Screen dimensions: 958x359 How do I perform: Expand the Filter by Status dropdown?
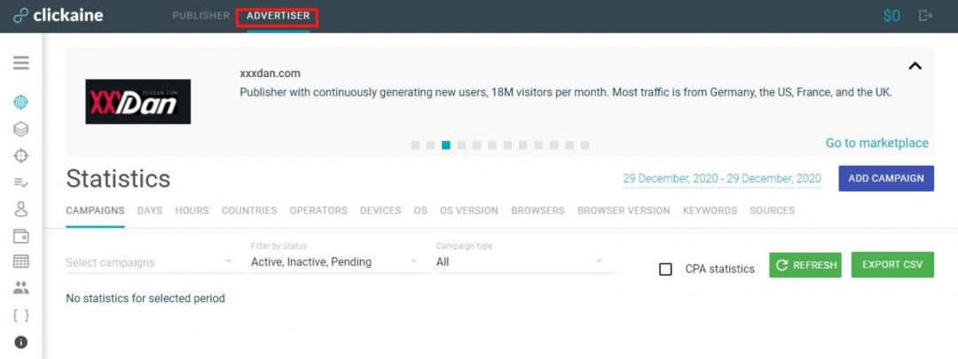pyautogui.click(x=334, y=262)
